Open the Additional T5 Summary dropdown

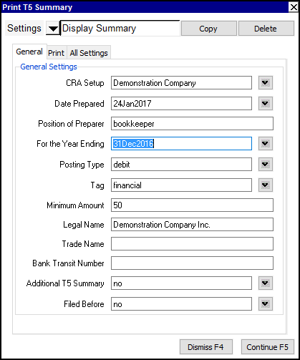pyautogui.click(x=266, y=283)
